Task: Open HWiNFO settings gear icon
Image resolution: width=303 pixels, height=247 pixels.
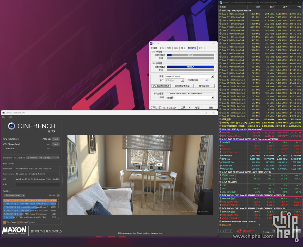Action: pos(289,231)
